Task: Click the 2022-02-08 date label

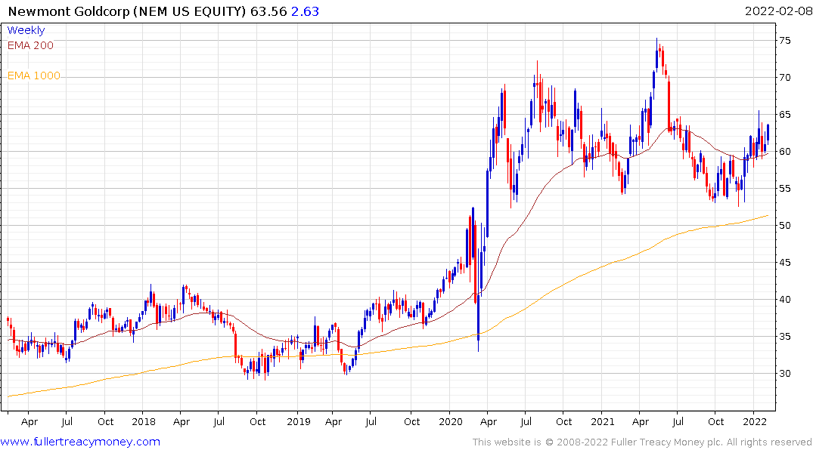Action: point(778,11)
